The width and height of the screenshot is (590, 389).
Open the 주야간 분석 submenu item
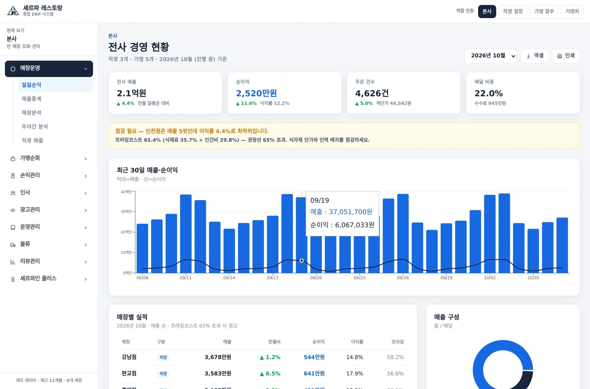tap(55, 127)
